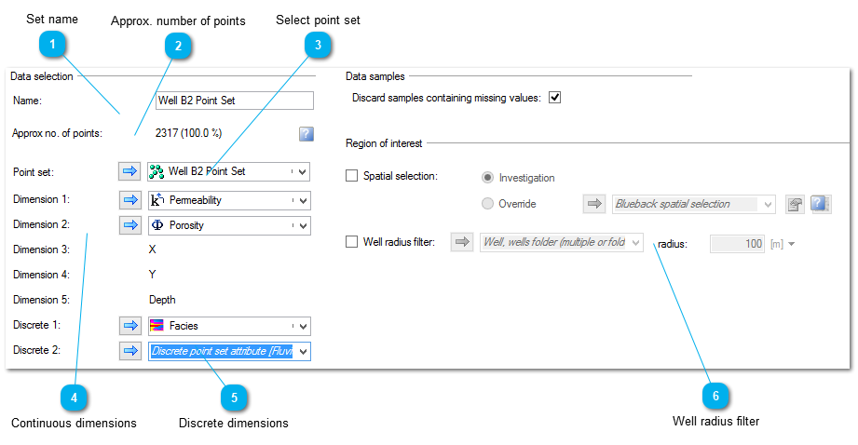Select the Override radio button
Screen dimensions: 858x445
(x=487, y=204)
